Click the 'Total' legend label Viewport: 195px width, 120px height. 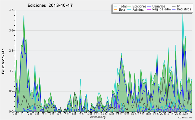123,6
